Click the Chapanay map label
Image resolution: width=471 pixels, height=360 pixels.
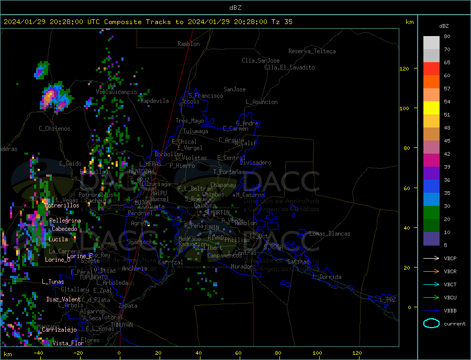tap(223, 185)
